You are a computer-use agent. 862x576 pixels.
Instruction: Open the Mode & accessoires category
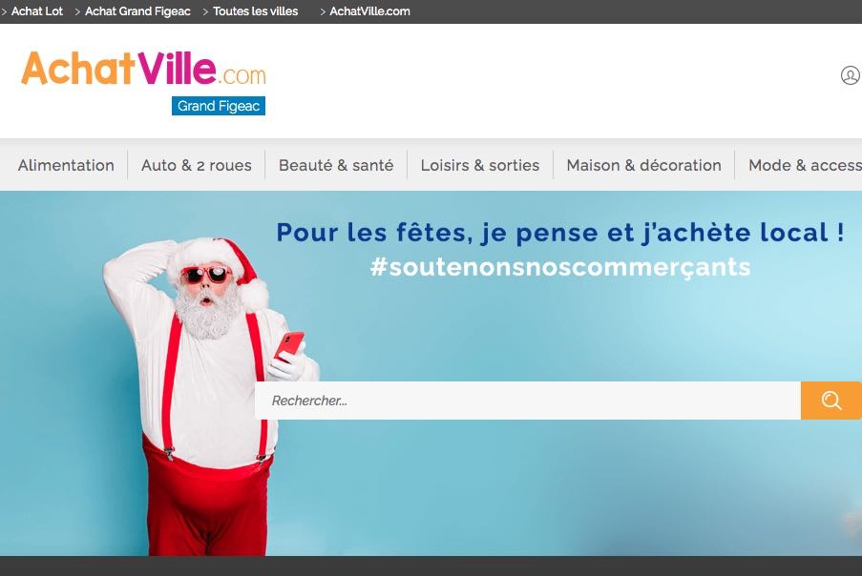coord(805,165)
